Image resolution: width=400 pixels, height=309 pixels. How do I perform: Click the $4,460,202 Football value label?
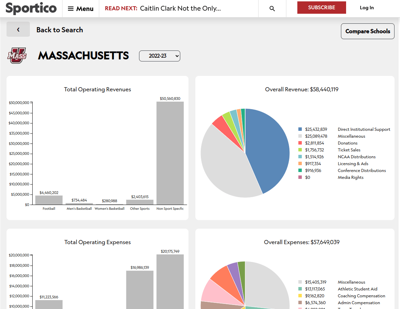(x=49, y=193)
